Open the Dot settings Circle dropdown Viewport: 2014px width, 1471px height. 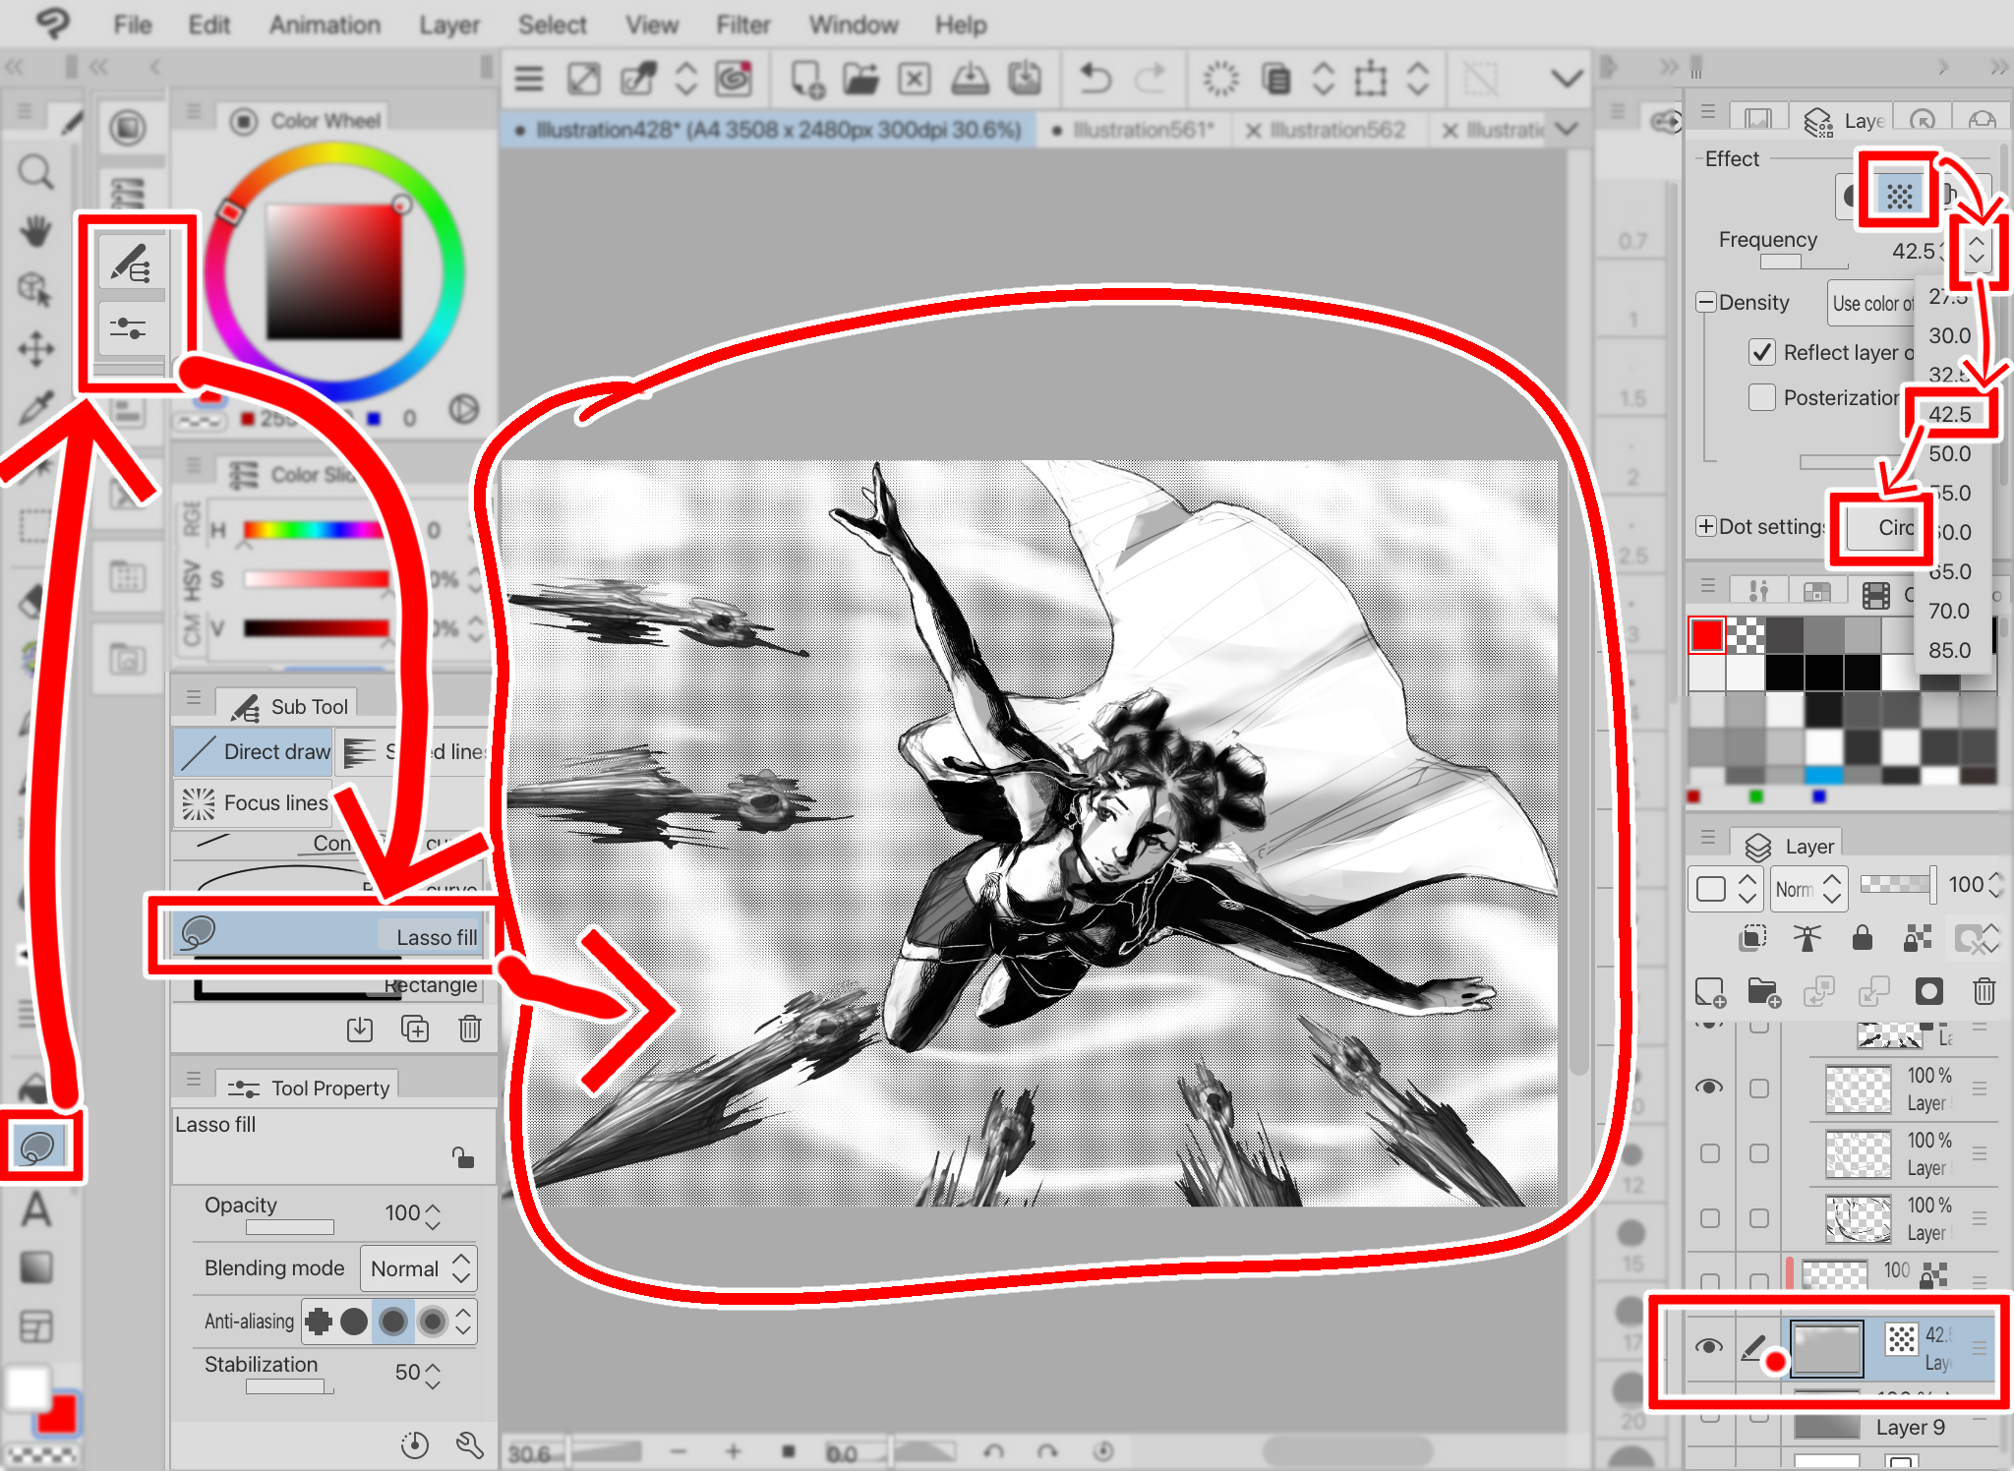pos(1885,528)
